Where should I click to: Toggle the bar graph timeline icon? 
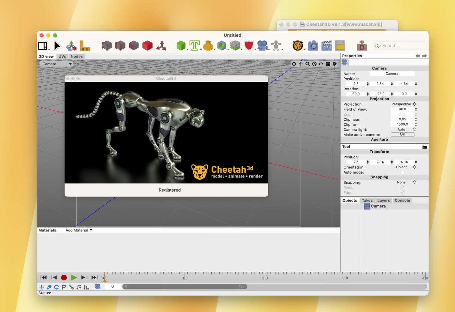coord(86,287)
